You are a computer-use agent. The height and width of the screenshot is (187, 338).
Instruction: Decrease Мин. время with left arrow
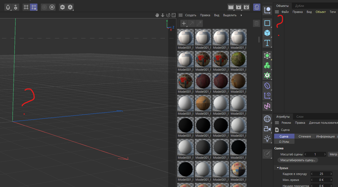312,180
